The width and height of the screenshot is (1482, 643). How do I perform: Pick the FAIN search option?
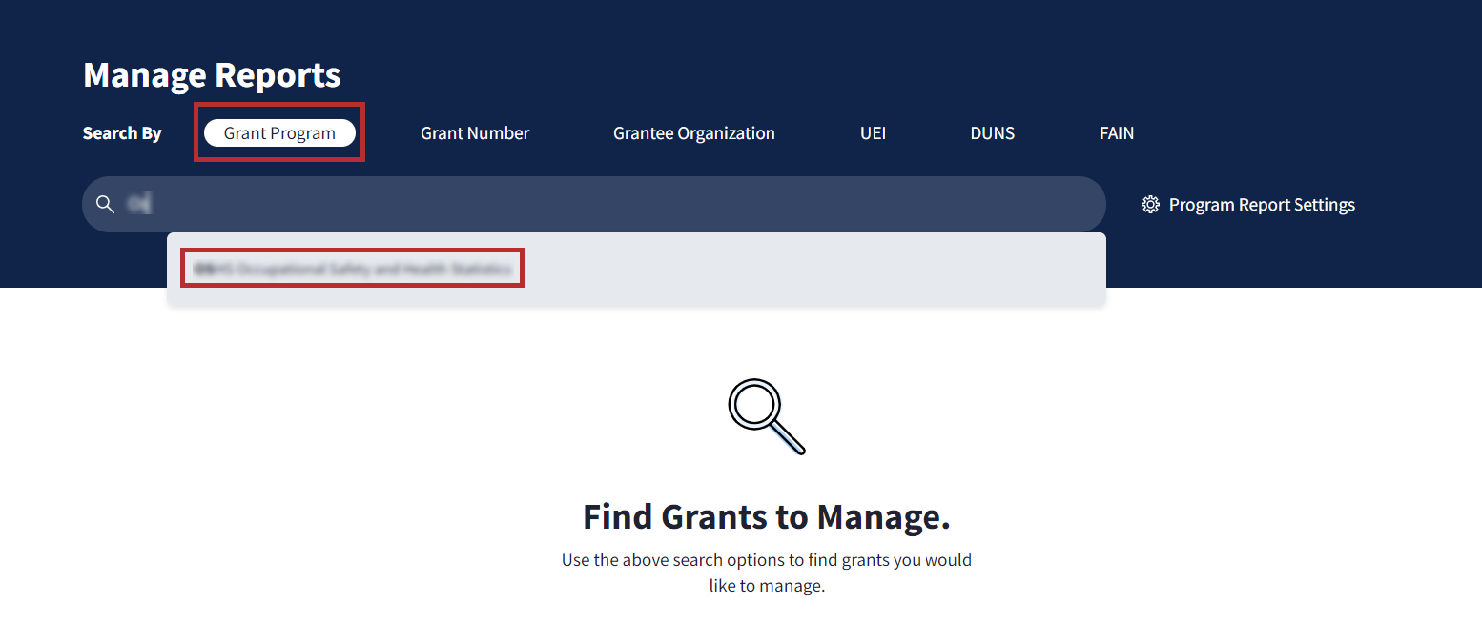pos(1116,133)
